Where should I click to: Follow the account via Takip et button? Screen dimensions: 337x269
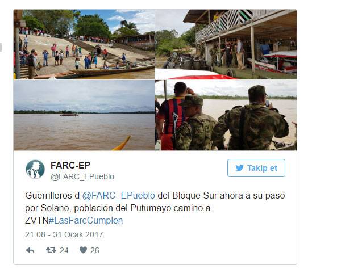click(x=256, y=168)
